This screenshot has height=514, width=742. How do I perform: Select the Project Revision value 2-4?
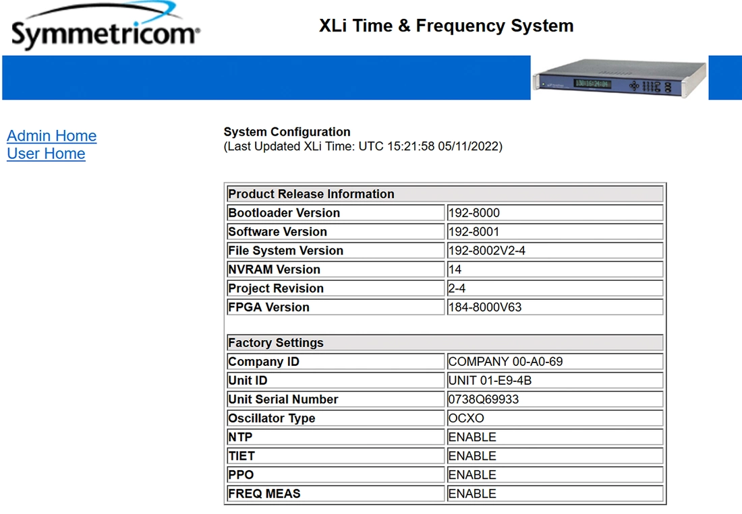tap(457, 288)
